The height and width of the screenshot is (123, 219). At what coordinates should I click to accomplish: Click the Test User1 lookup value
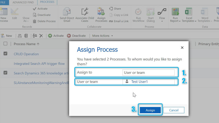[x=139, y=82]
